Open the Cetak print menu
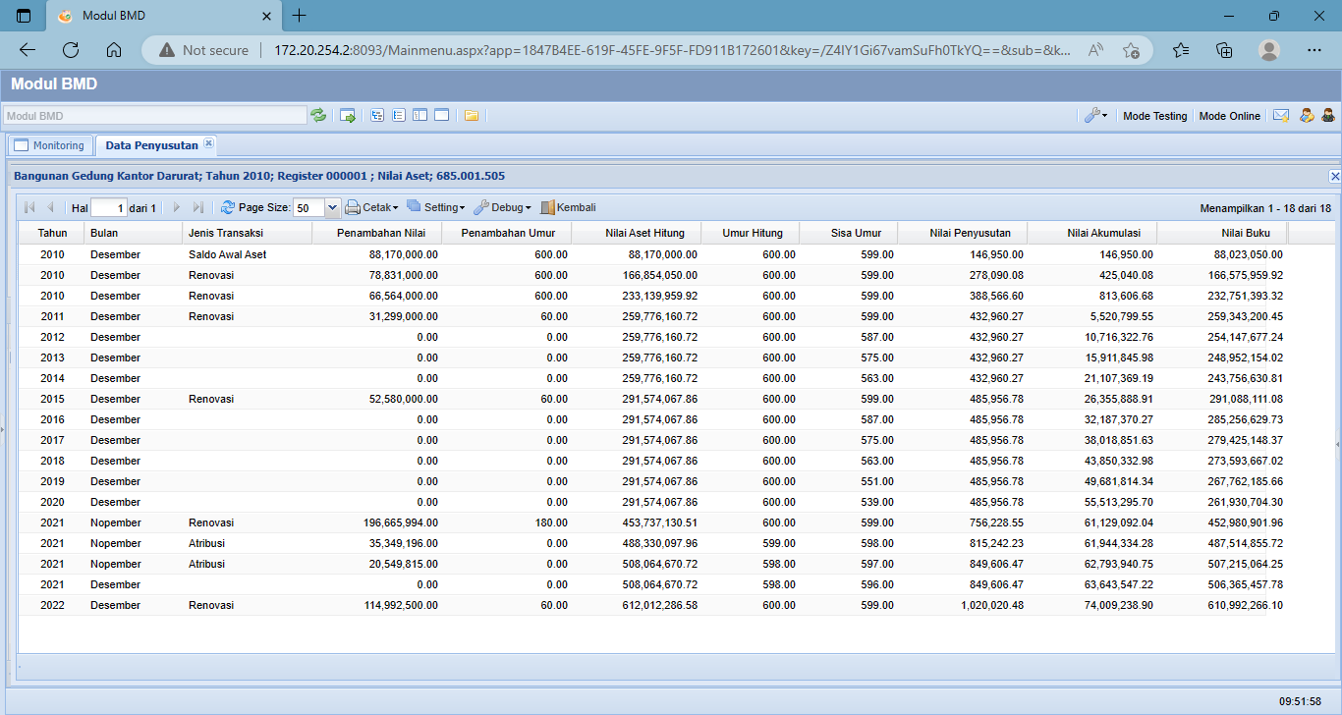The height and width of the screenshot is (715, 1342). click(x=371, y=207)
